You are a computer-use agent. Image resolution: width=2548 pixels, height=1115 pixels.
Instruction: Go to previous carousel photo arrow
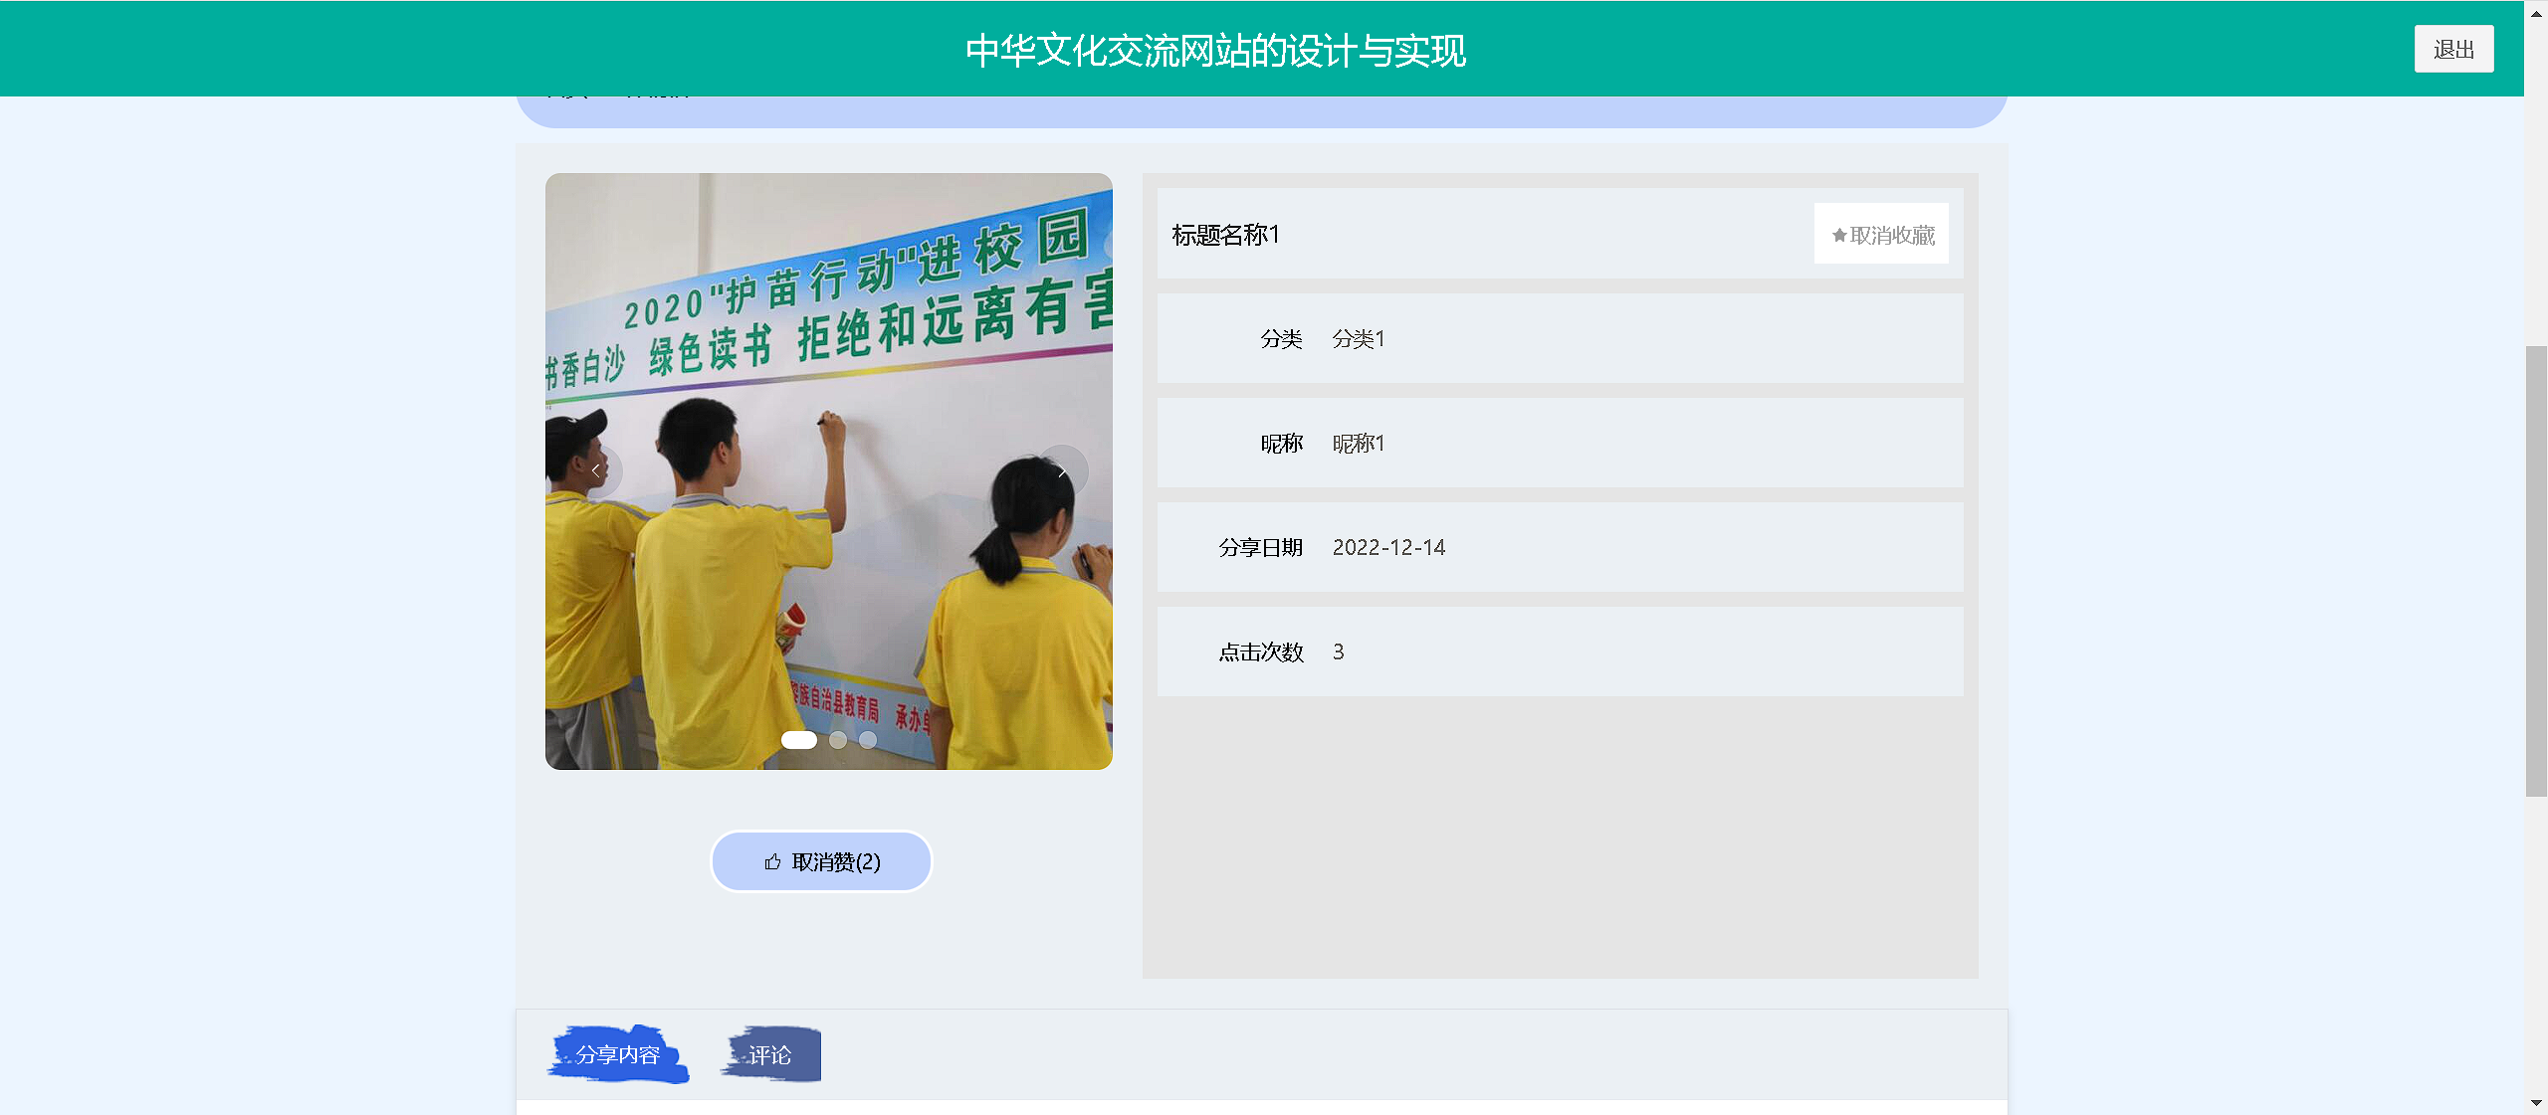[596, 470]
